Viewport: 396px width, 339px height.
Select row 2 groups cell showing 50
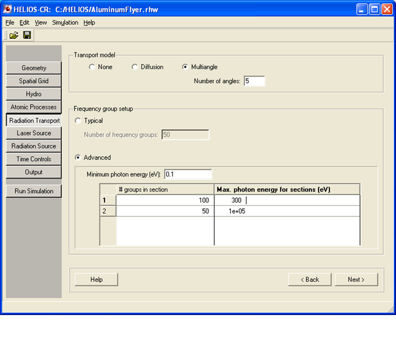pyautogui.click(x=165, y=211)
